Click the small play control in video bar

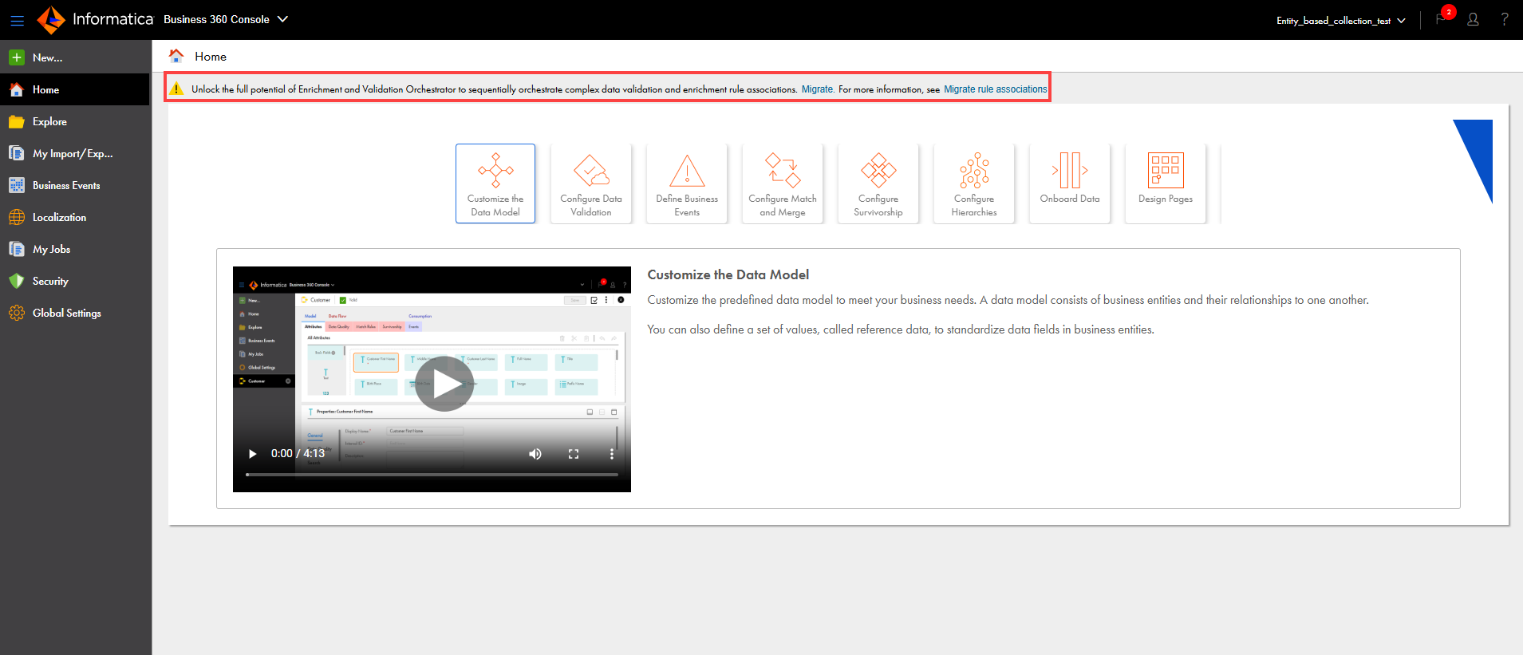pyautogui.click(x=252, y=454)
